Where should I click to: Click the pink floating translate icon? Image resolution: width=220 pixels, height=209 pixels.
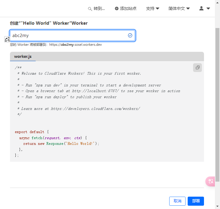coord(211,181)
